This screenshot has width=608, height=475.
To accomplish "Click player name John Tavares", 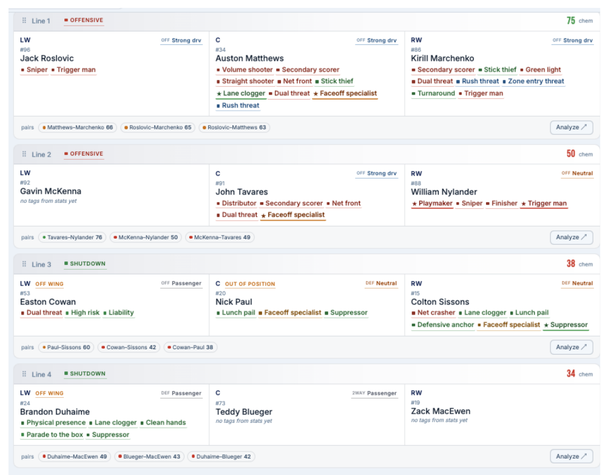I will click(242, 192).
